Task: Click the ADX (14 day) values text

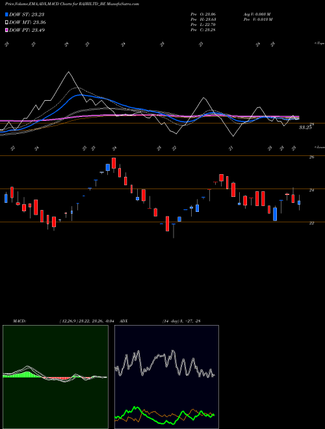Action: [181, 321]
